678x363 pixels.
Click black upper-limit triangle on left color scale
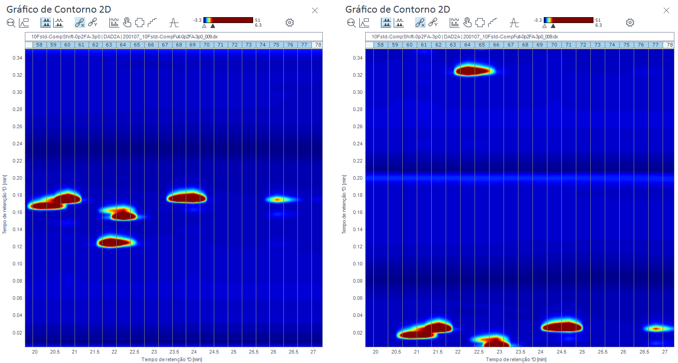212,26
